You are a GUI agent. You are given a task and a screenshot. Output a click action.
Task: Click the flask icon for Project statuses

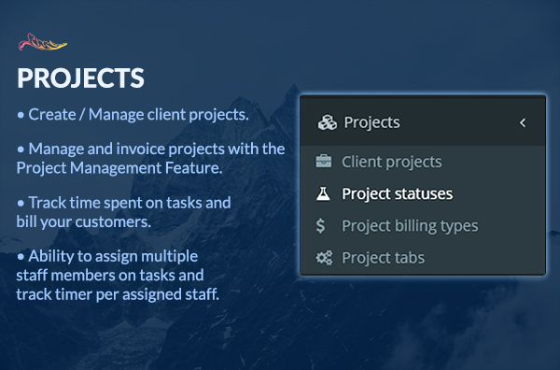click(323, 193)
